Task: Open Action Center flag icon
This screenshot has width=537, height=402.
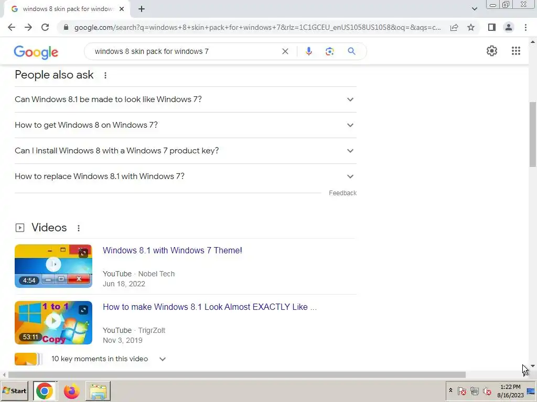Action: 461,390
